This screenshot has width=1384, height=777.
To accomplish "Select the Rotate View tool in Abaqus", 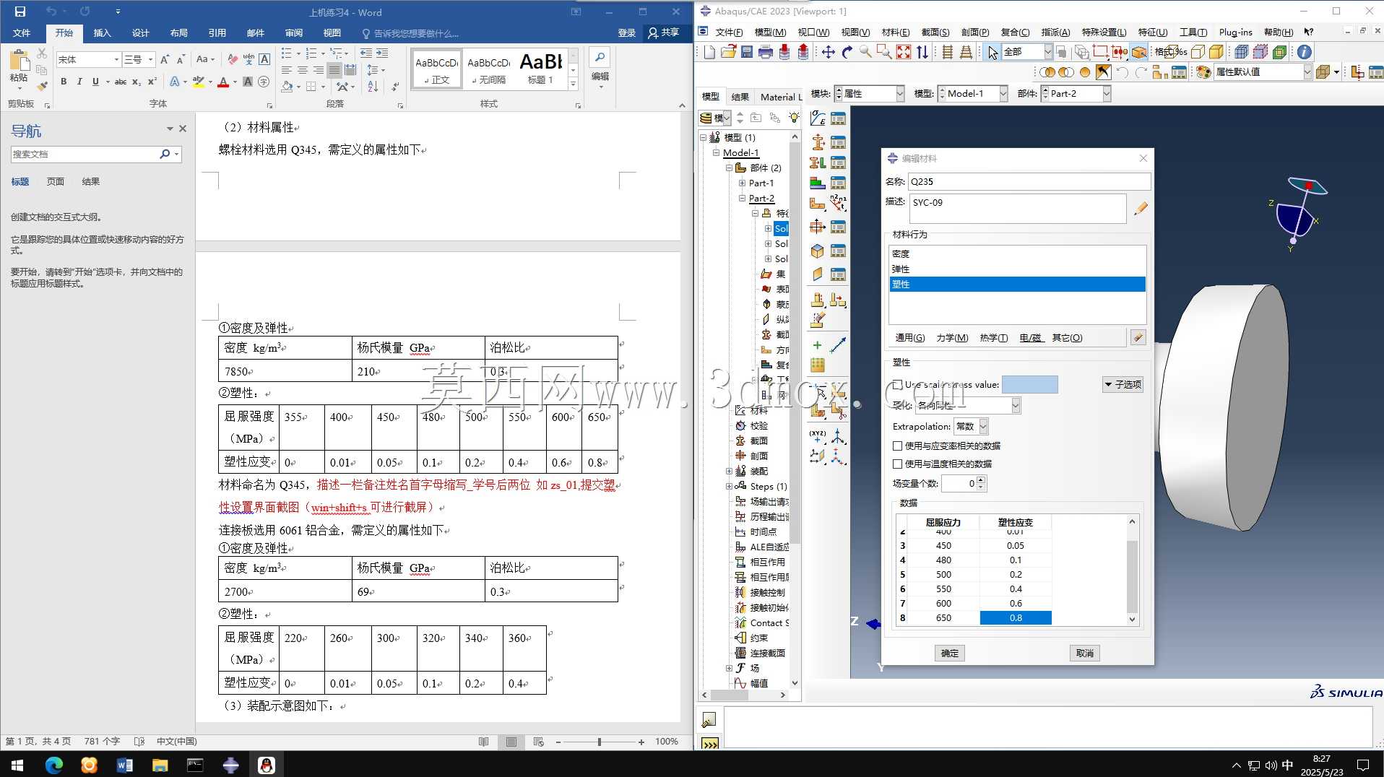I will click(x=847, y=52).
